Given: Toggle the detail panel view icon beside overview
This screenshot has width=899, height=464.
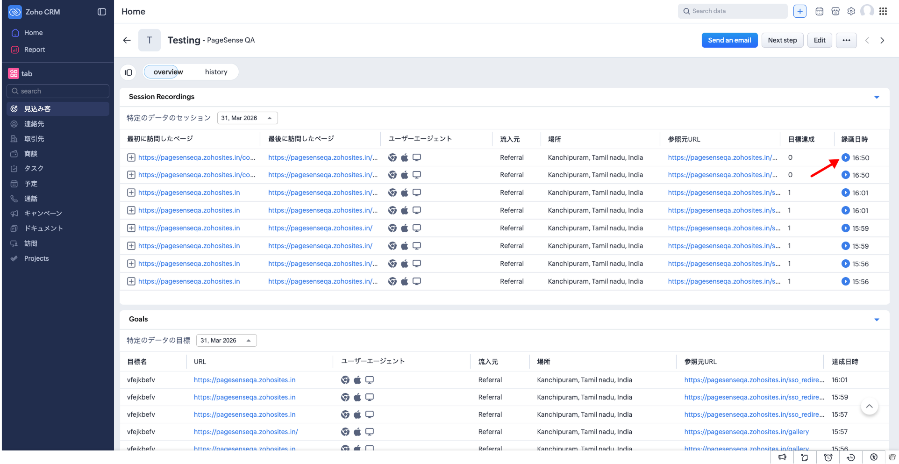Looking at the screenshot, I should (128, 72).
